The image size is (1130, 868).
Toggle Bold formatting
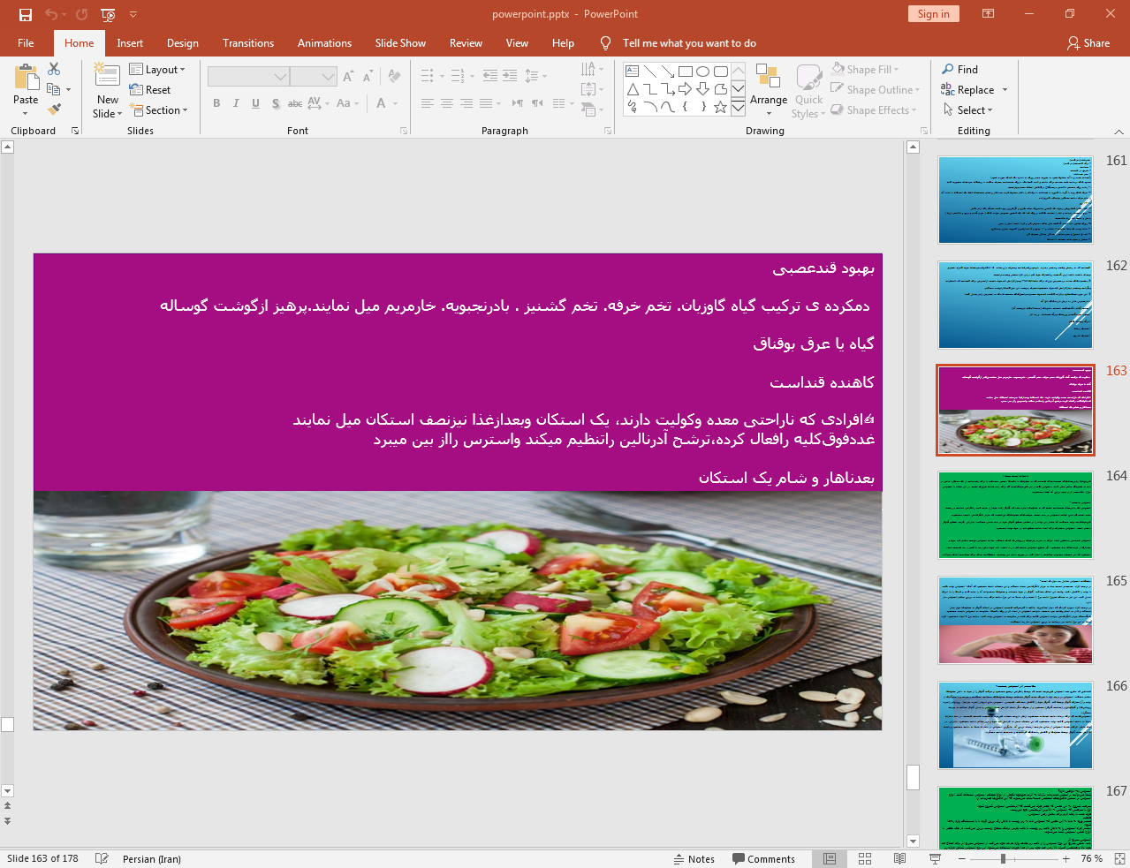click(216, 103)
